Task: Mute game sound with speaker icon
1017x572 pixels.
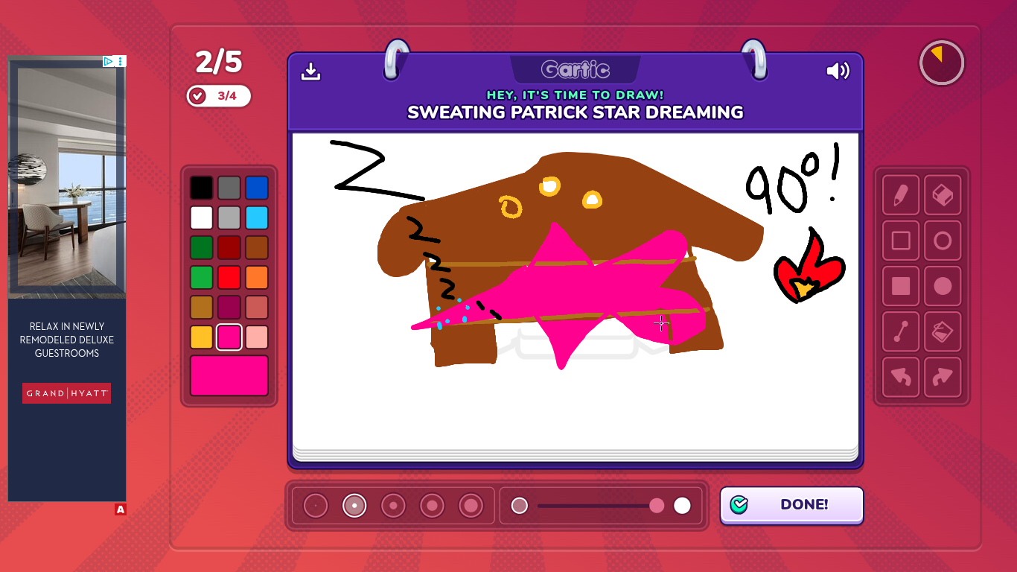Action: 838,71
